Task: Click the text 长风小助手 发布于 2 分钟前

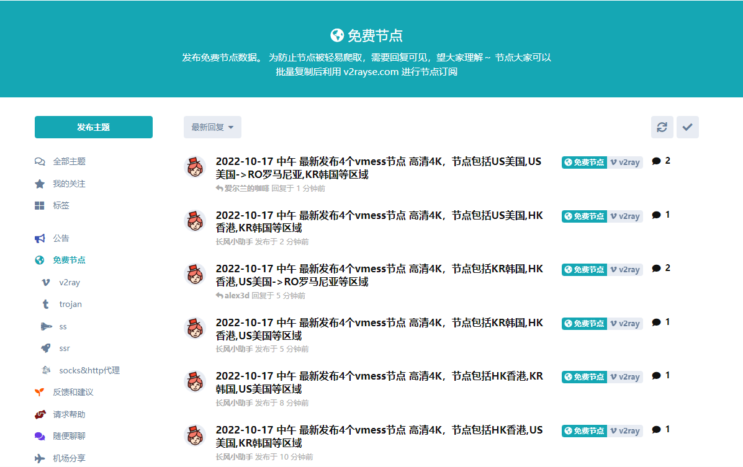Action: 262,242
